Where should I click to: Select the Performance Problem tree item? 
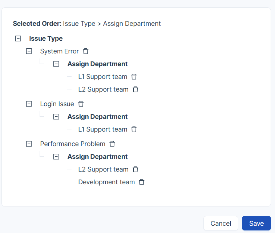(x=73, y=144)
